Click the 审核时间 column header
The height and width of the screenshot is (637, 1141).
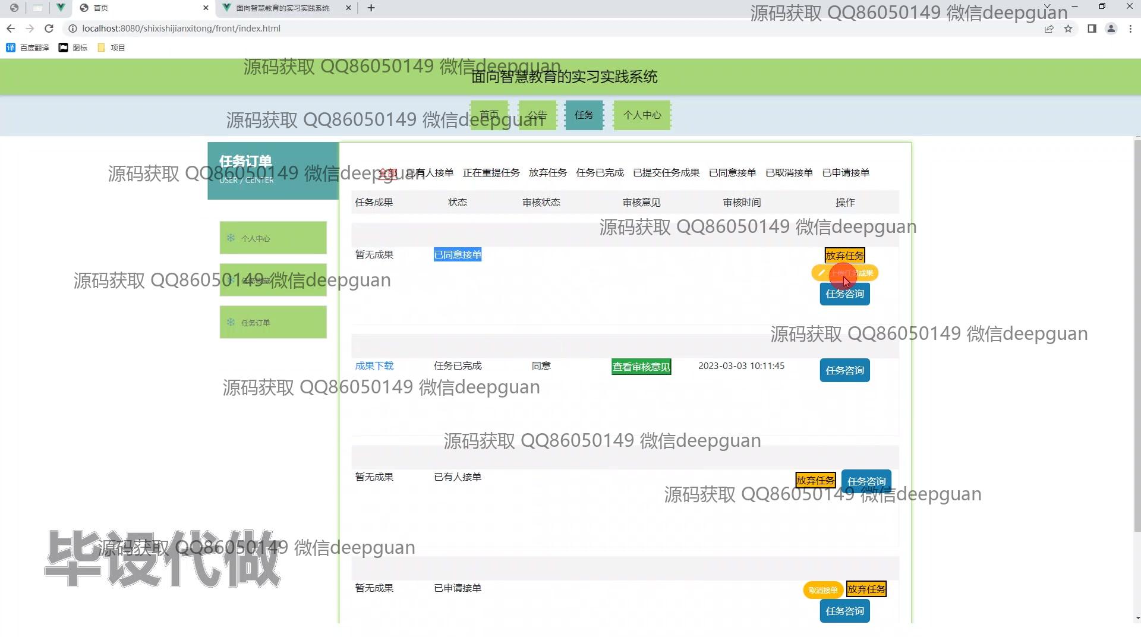[x=742, y=203]
